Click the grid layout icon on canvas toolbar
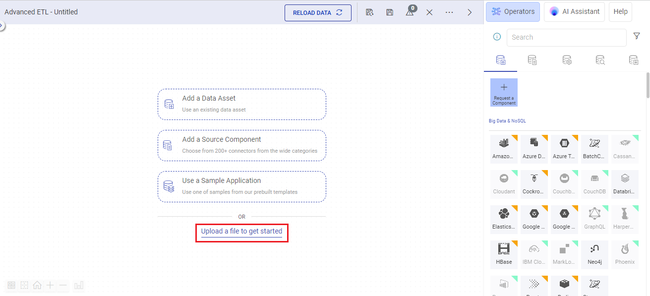The height and width of the screenshot is (296, 650). (11, 285)
